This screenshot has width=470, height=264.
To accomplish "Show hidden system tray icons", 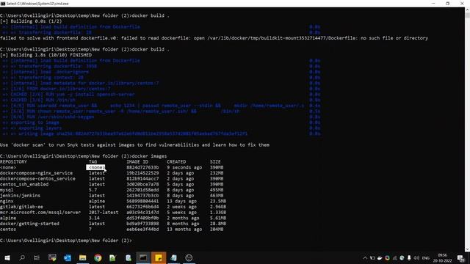I will pos(365,258).
